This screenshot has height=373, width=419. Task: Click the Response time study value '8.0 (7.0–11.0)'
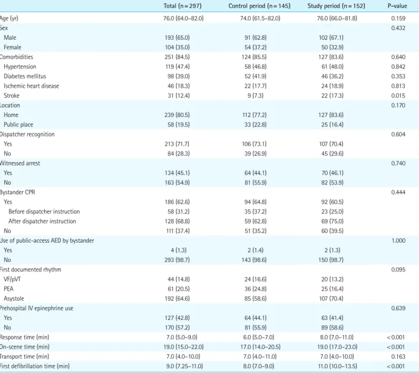pos(337,337)
